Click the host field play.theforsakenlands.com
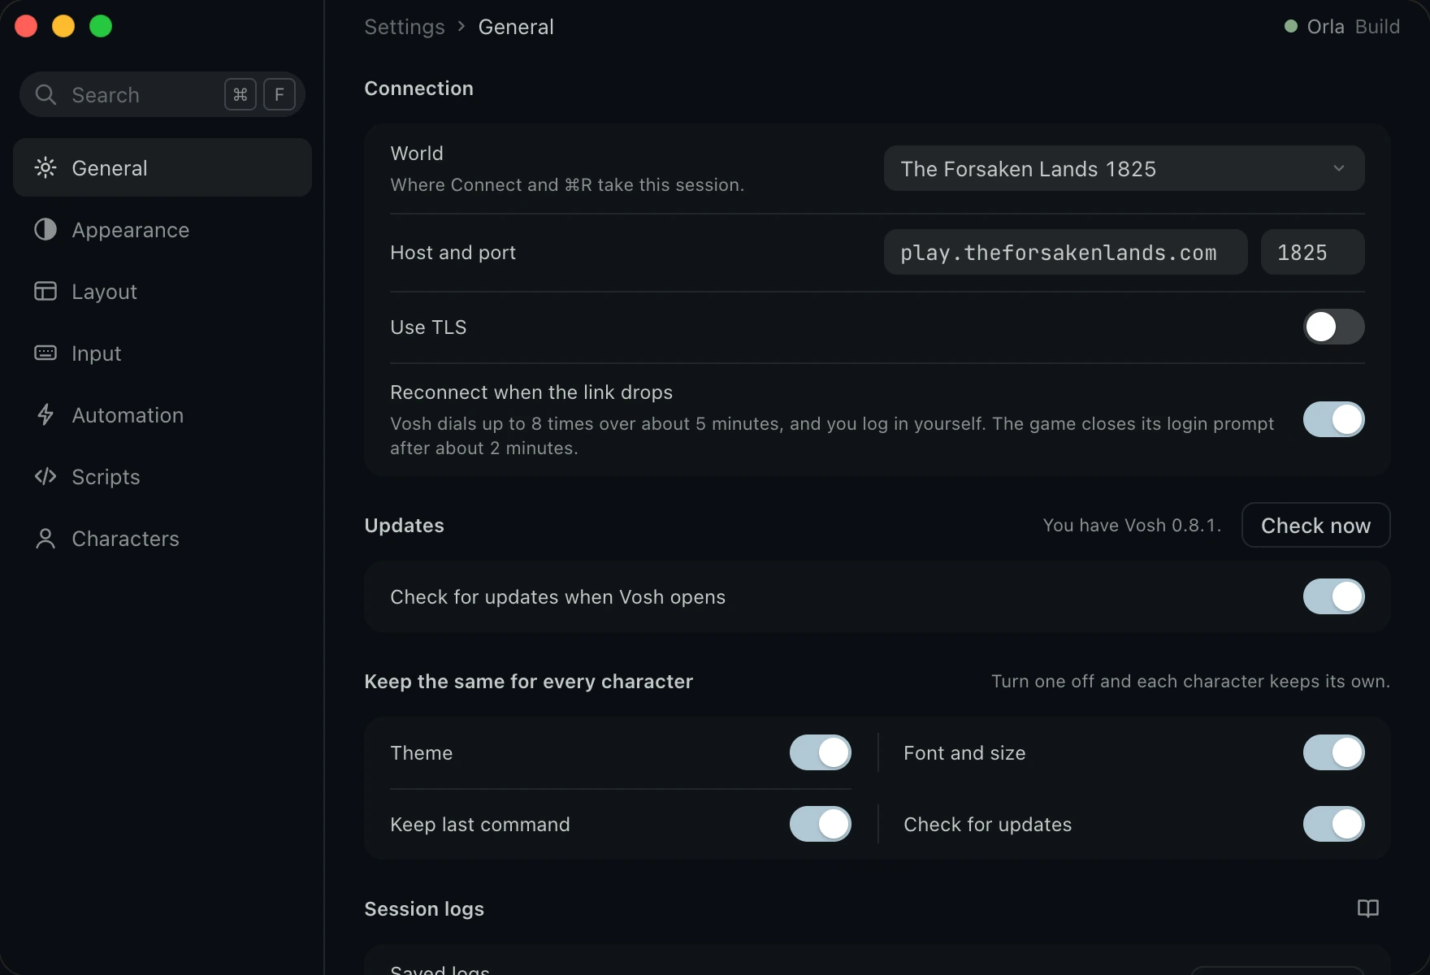The height and width of the screenshot is (975, 1430). click(1066, 253)
